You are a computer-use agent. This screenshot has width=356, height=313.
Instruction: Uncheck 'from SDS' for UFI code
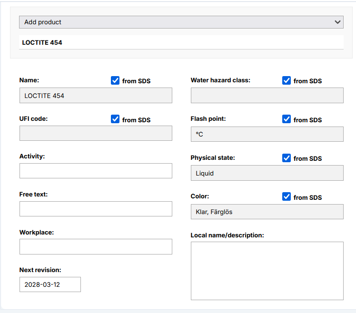pos(115,119)
